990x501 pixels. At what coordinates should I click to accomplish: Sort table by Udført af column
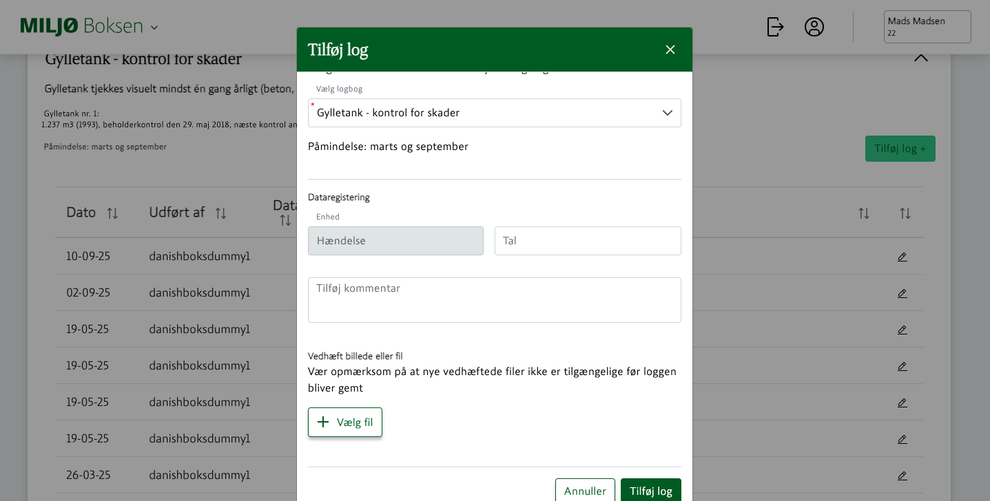[x=220, y=213]
